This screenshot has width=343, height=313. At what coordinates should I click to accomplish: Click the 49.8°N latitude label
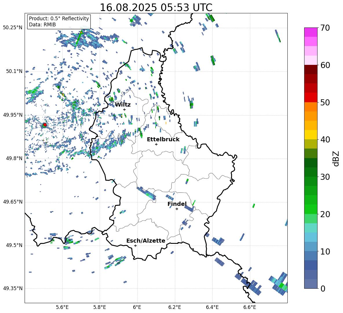14,158
